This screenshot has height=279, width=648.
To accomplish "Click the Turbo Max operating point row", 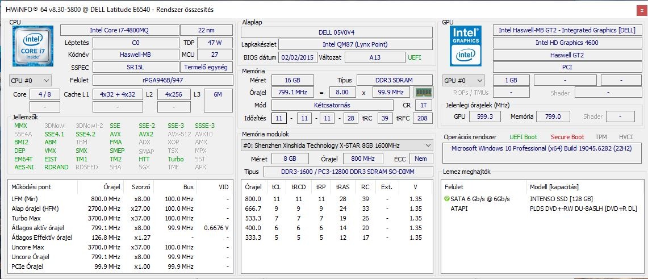I will click(120, 218).
